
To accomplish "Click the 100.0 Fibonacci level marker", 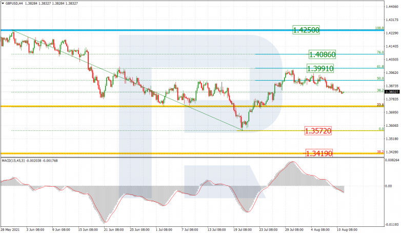I will [x=379, y=28].
